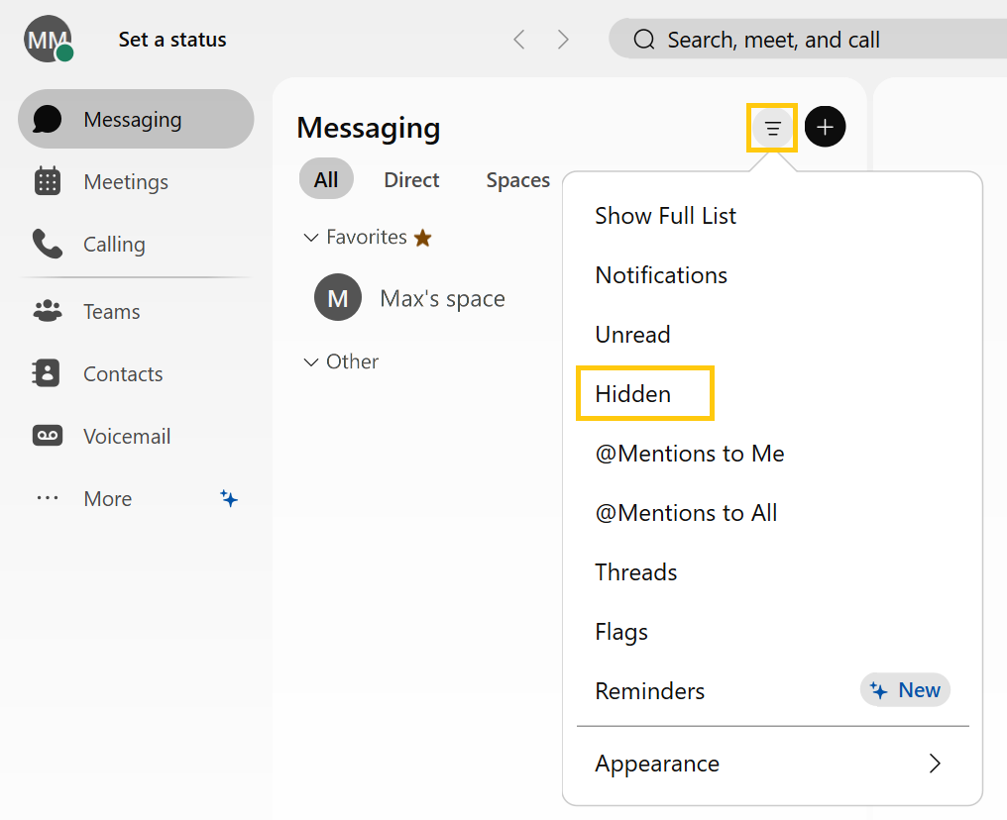1007x820 pixels.
Task: Go forward with right navigation arrow
Action: [563, 40]
